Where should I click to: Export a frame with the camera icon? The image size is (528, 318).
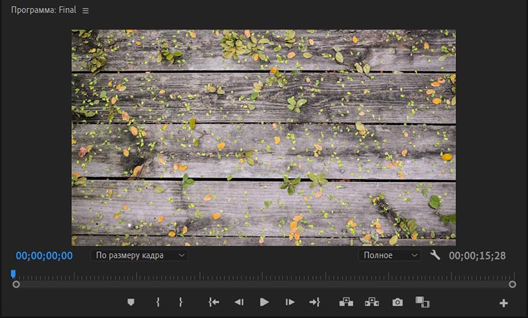[x=397, y=302]
